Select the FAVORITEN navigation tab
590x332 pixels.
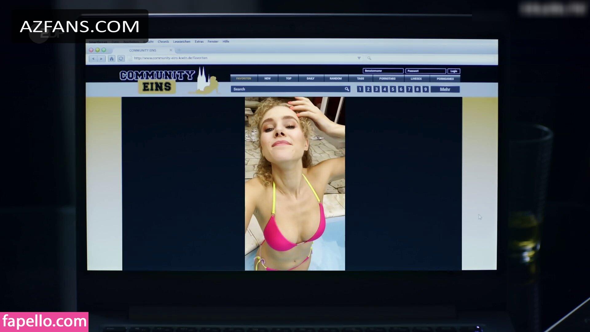point(243,79)
